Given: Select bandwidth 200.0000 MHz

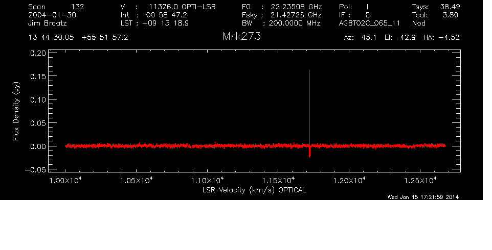Looking at the screenshot, I should point(295,23).
